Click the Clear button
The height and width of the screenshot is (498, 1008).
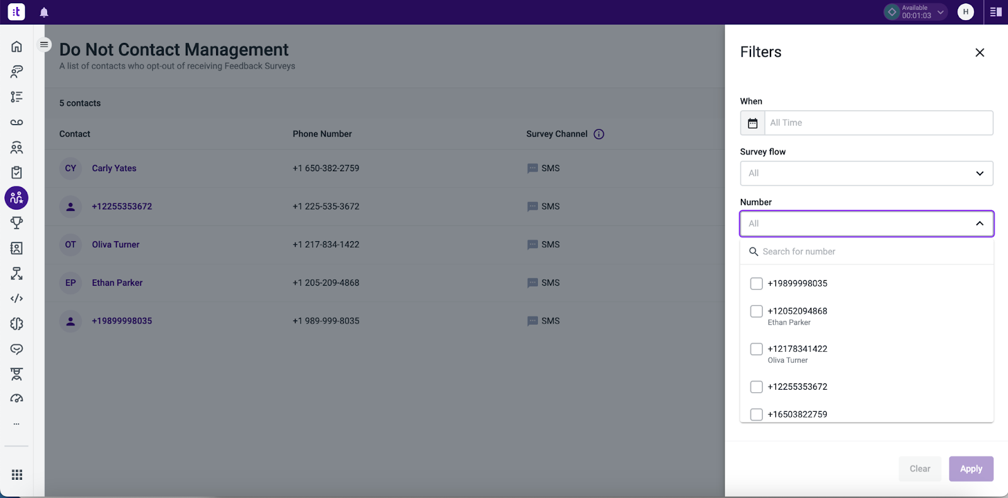920,469
